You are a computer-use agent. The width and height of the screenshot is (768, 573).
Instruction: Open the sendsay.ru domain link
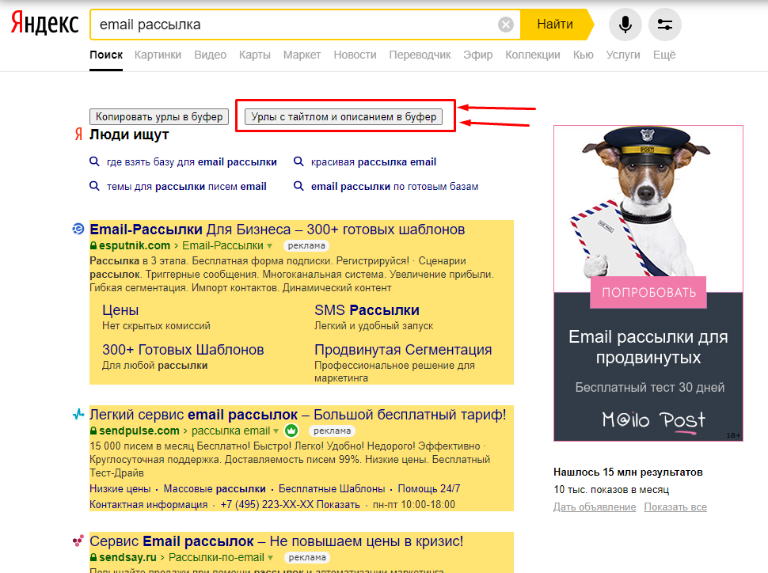pos(127,557)
